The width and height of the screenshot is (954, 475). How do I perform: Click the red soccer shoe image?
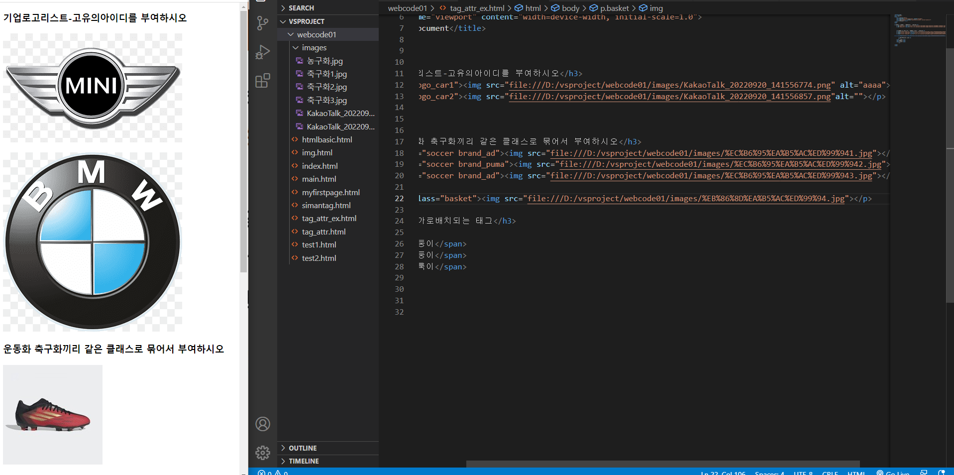click(53, 415)
